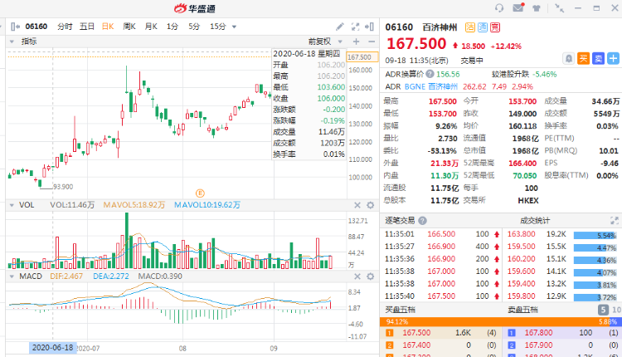The width and height of the screenshot is (622, 357).
Task: Open the BGNE 百济神州 ADR link
Action: [x=430, y=86]
